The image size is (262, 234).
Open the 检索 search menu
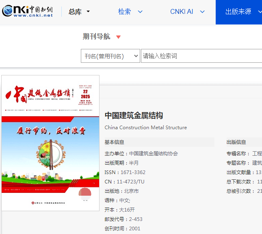(x=124, y=11)
